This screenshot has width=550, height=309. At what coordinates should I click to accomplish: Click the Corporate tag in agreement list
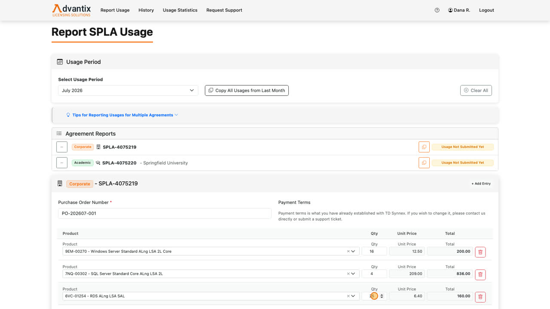(82, 147)
